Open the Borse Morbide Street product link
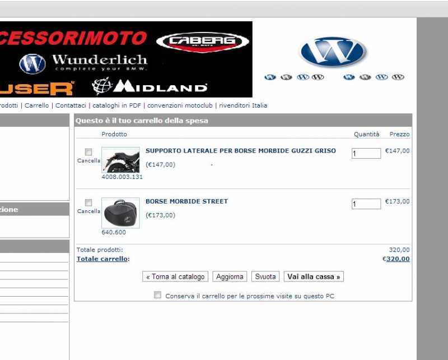 187,201
